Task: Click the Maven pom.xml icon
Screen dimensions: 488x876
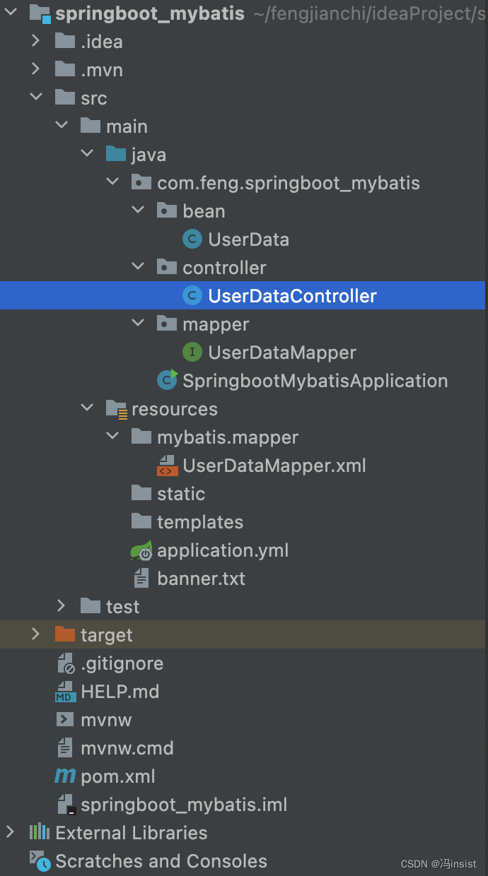Action: (65, 776)
